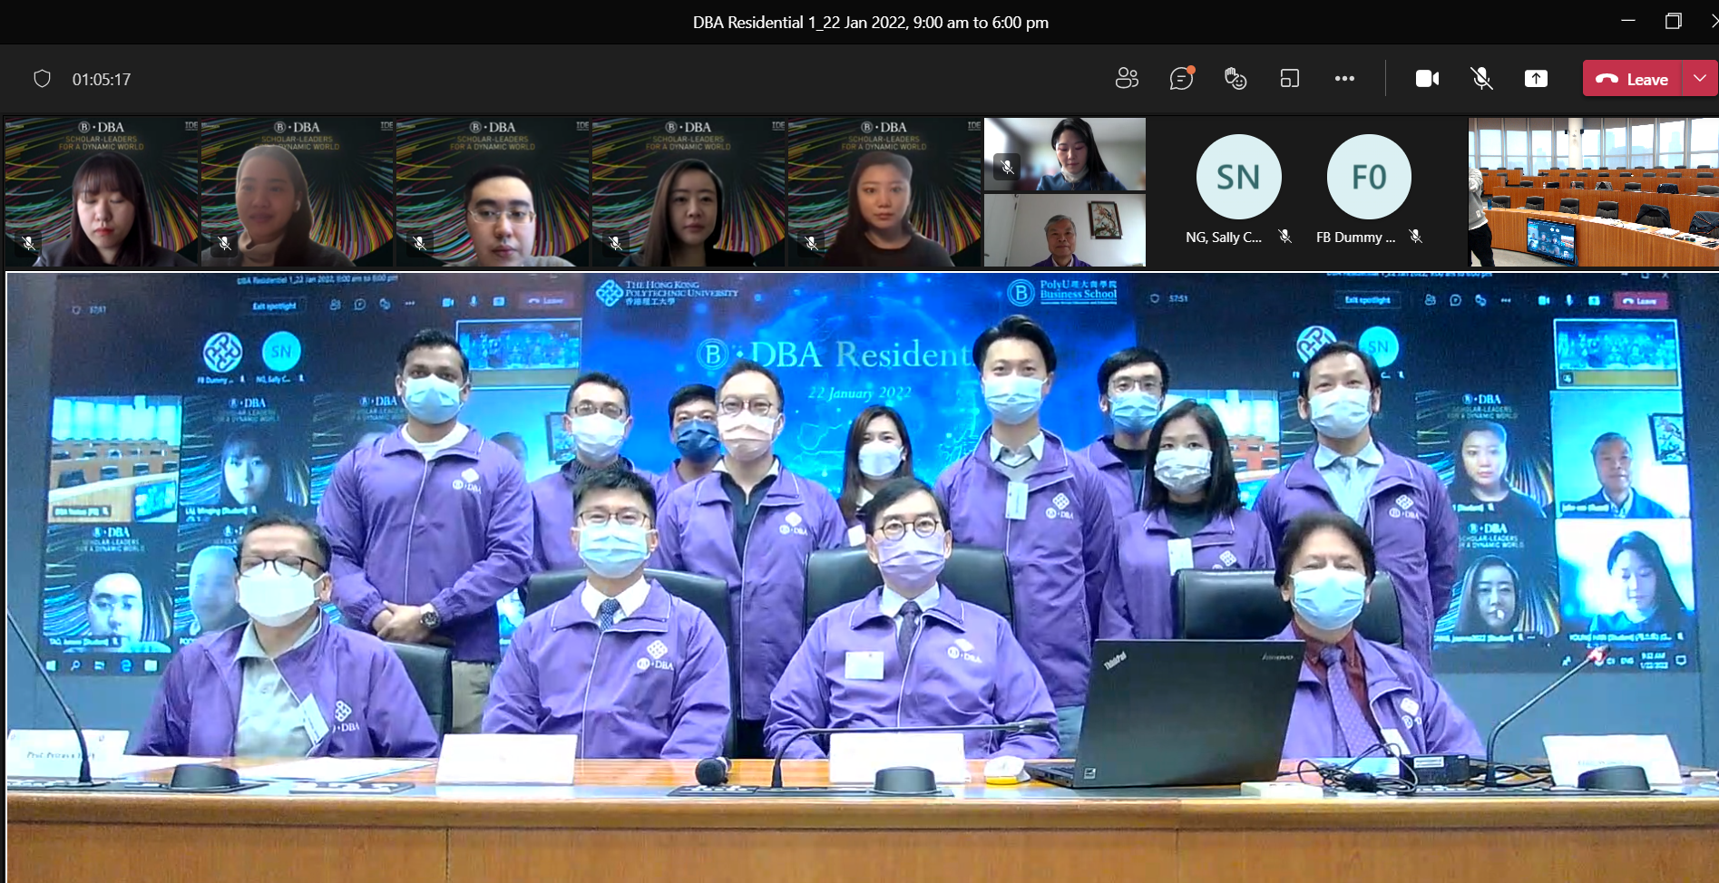Viewport: 1719px width, 883px height.
Task: Open the participants panel
Action: (x=1127, y=79)
